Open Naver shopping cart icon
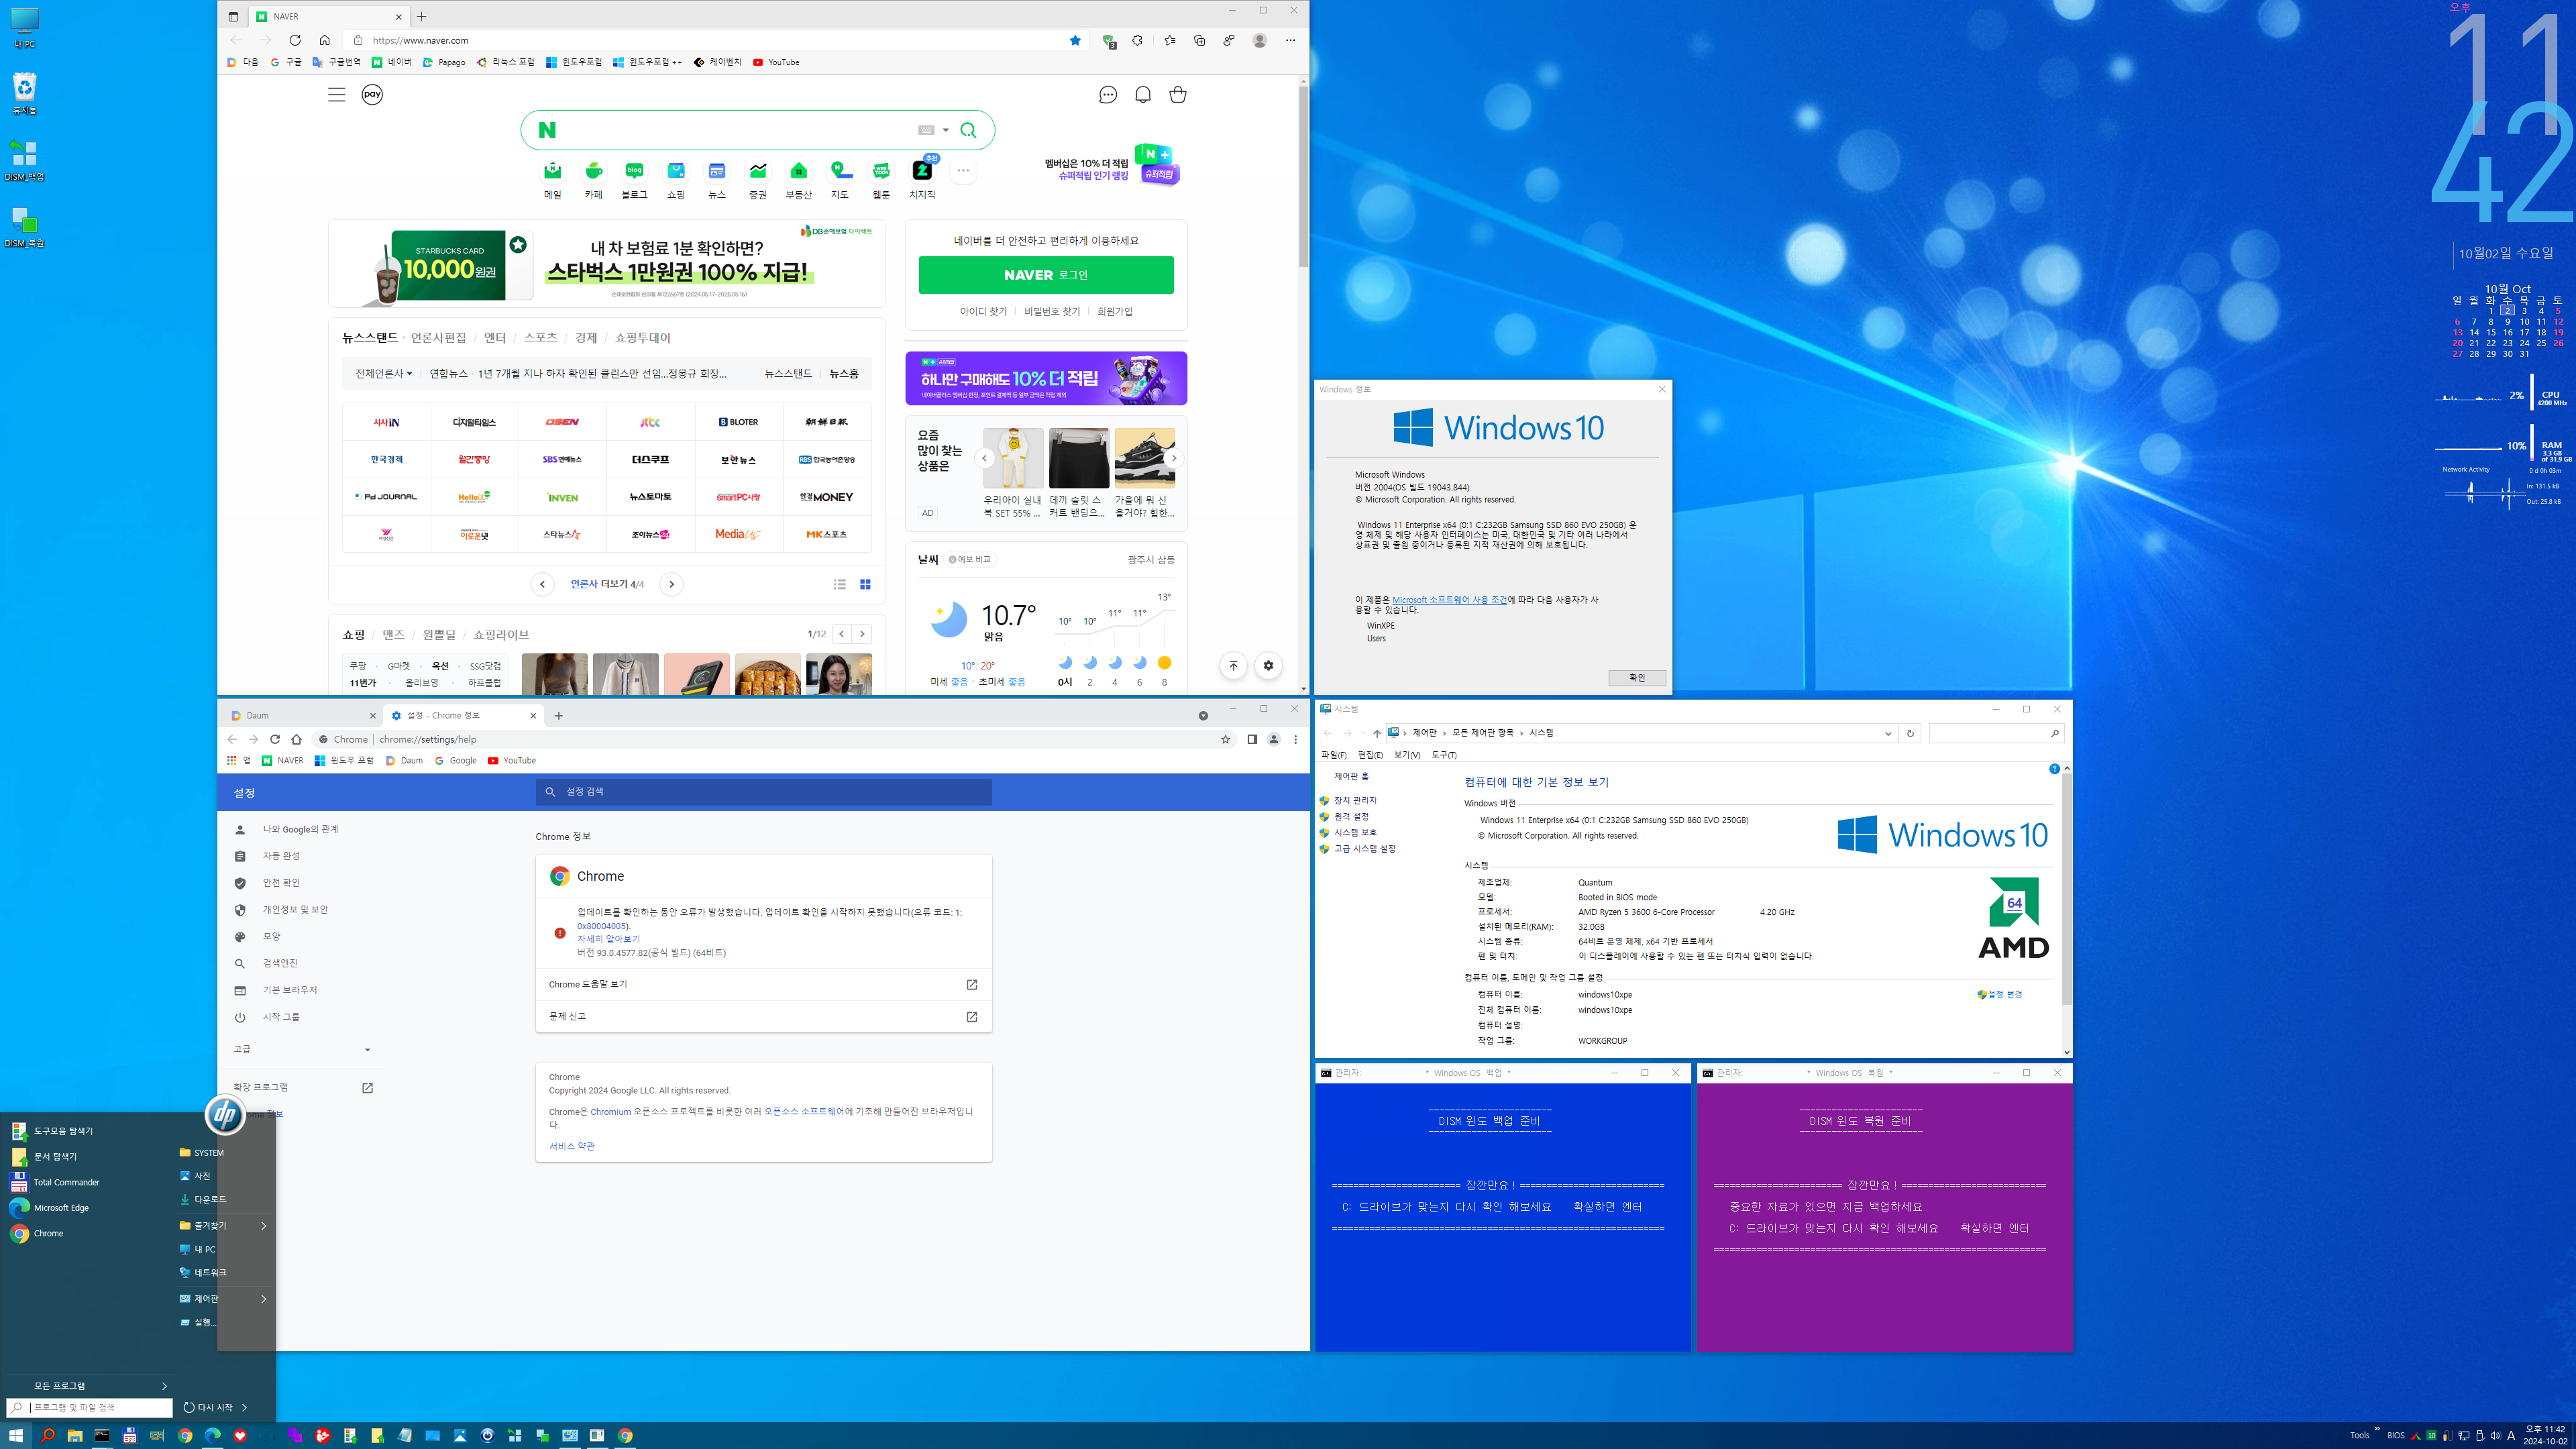The width and height of the screenshot is (2576, 1449). tap(1178, 94)
